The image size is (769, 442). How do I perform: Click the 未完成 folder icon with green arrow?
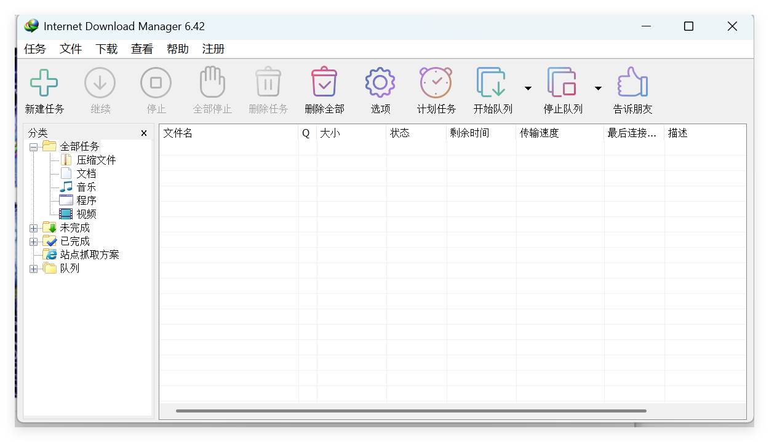(50, 227)
